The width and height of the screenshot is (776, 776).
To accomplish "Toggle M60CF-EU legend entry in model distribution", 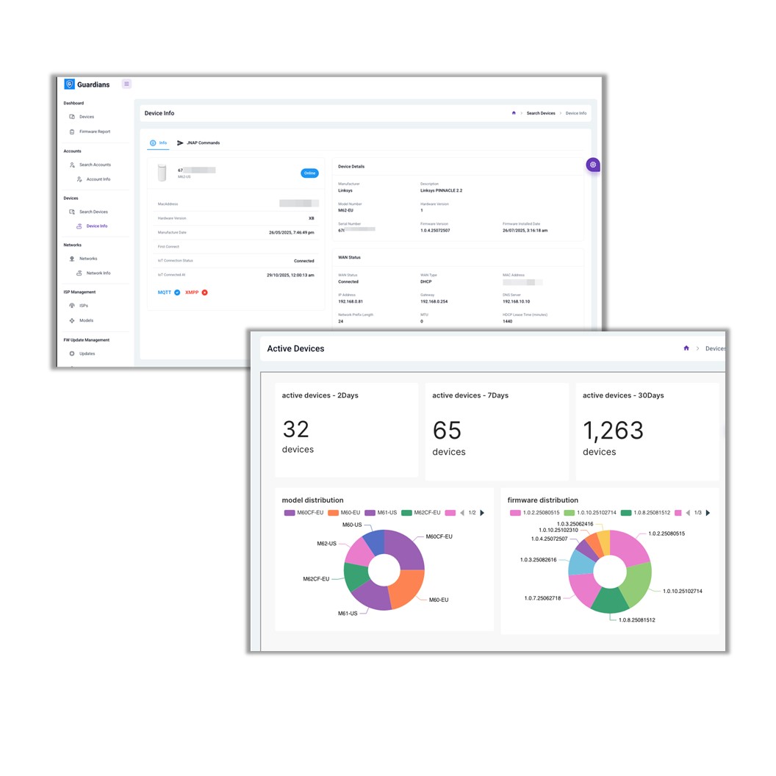I will click(x=303, y=513).
